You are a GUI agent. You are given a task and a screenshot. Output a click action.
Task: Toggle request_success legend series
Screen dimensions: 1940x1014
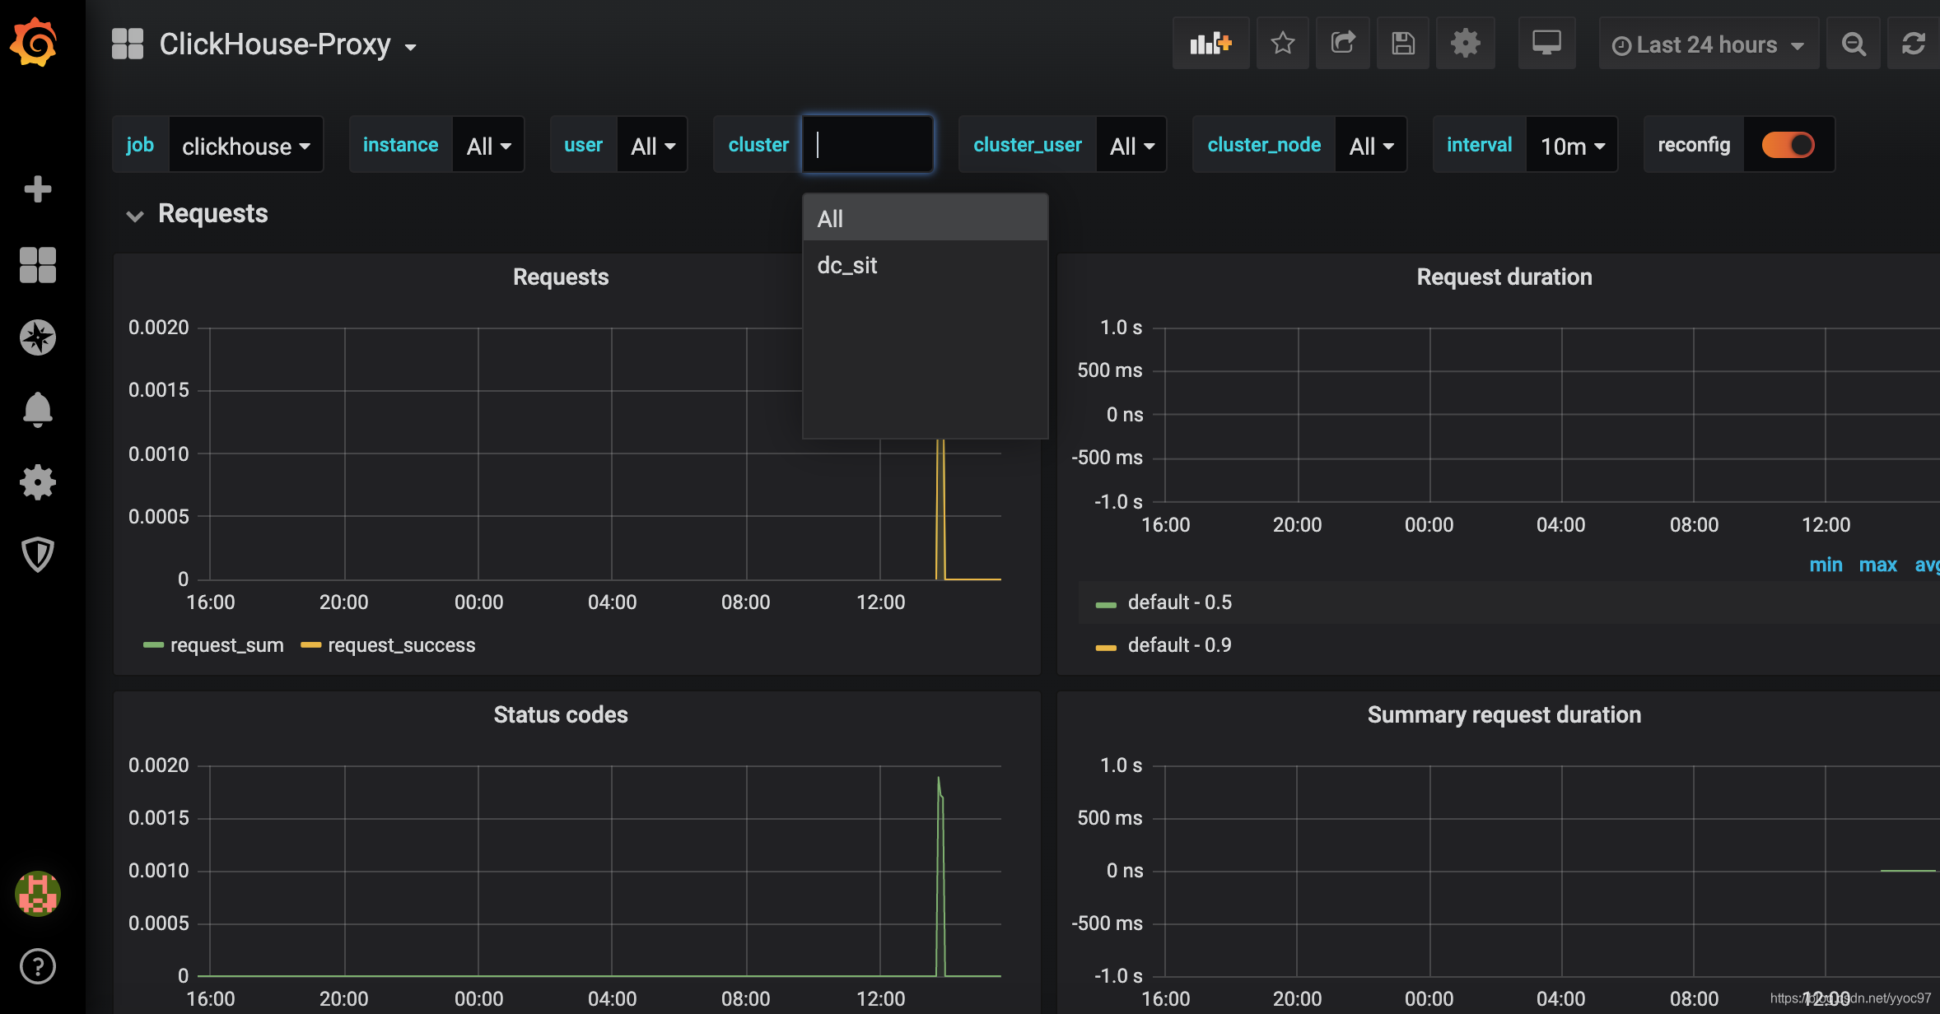click(402, 645)
